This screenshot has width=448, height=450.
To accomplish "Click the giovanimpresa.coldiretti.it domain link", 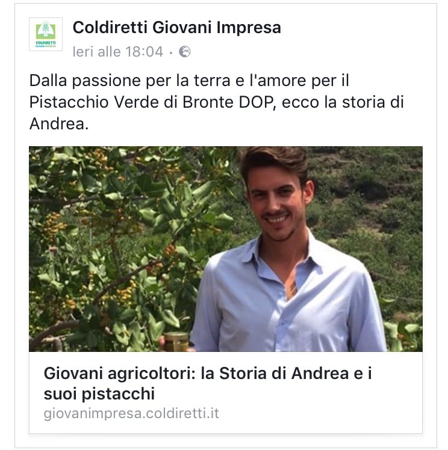I will 131,413.
